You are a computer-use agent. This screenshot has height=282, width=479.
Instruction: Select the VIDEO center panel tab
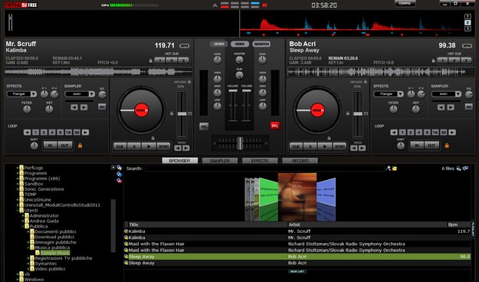click(240, 44)
